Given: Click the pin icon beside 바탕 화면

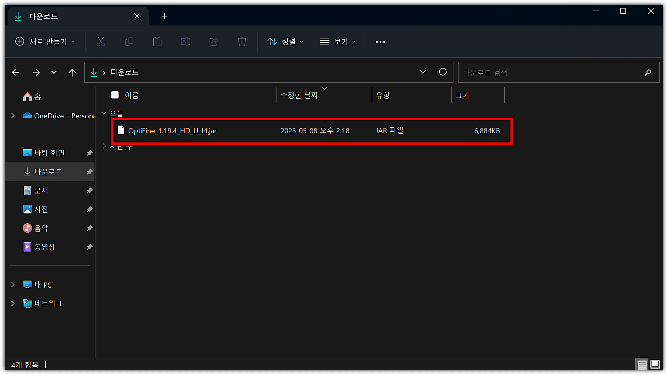Looking at the screenshot, I should click(x=89, y=153).
